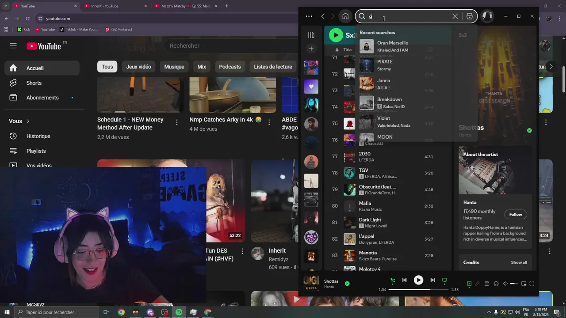Open Spotify from Windows taskbar

coord(179,312)
